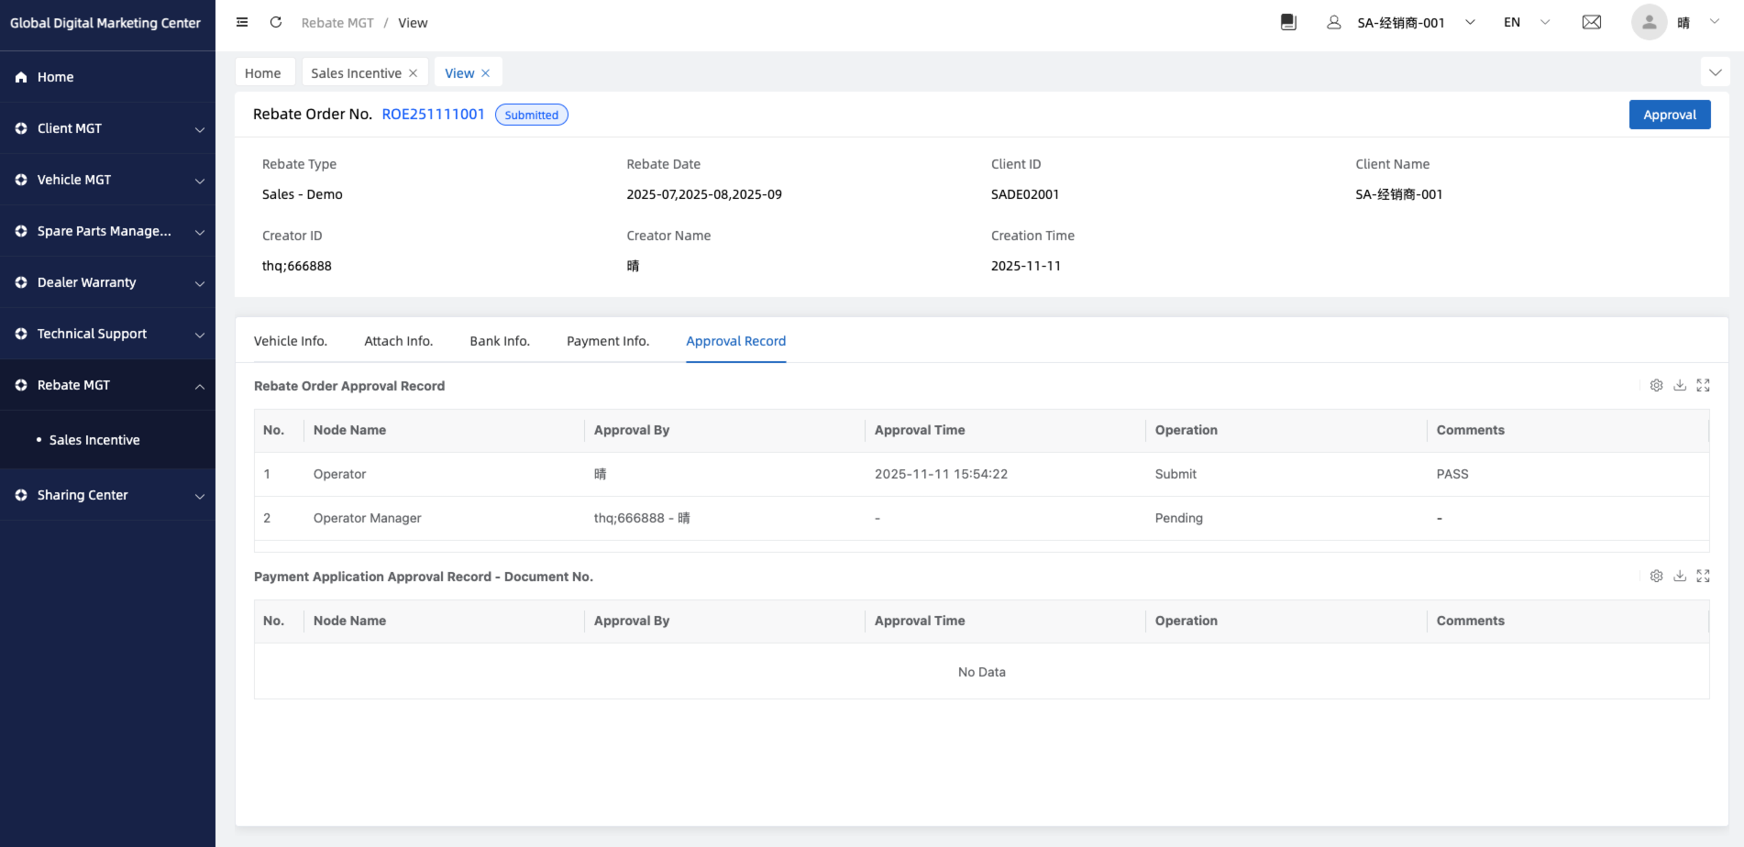Close the Sales Incentive tab

(x=414, y=73)
